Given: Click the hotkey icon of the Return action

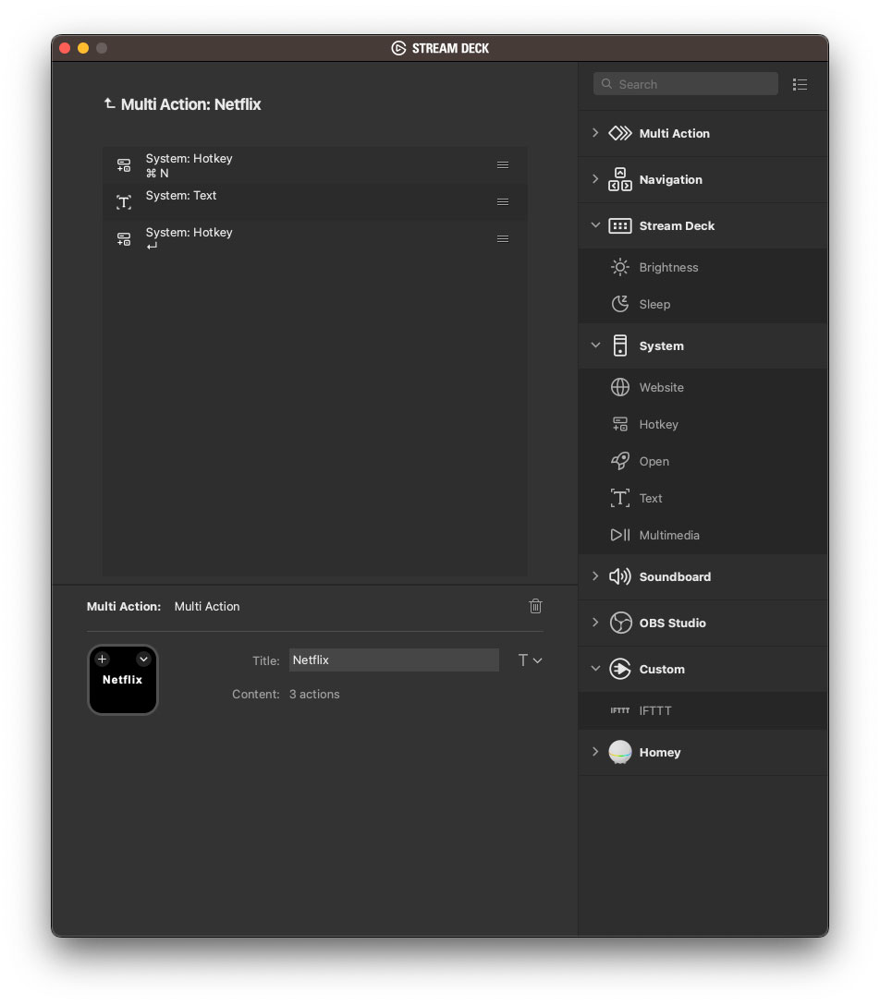Looking at the screenshot, I should pos(124,239).
